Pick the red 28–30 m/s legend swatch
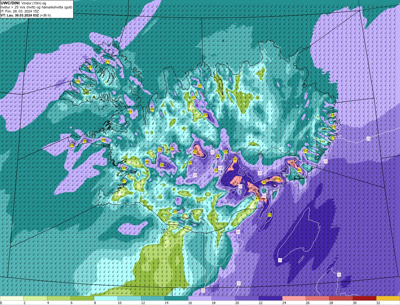 pos(341,298)
